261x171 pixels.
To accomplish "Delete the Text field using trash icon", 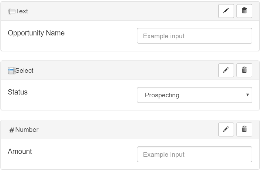I will tap(244, 11).
